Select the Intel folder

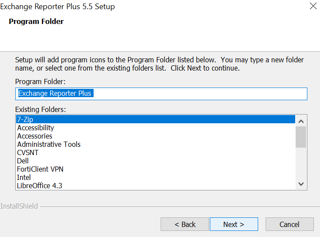point(24,177)
